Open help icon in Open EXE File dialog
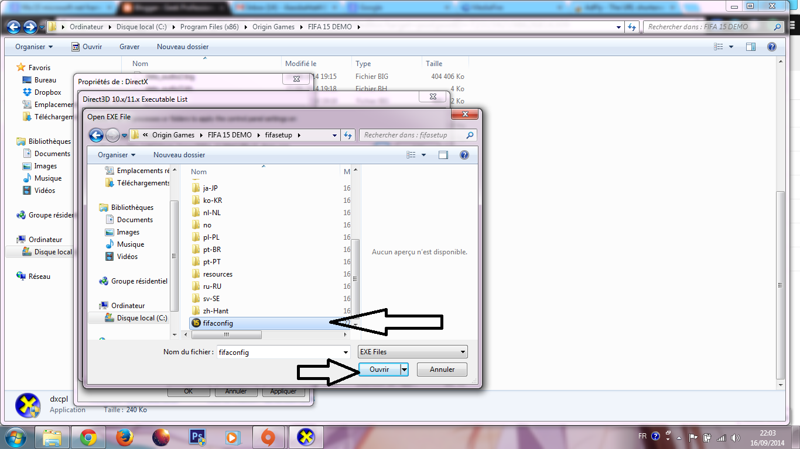The height and width of the screenshot is (449, 800). [464, 155]
